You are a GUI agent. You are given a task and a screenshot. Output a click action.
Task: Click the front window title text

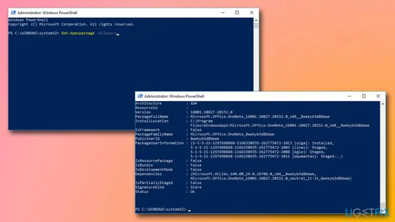click(x=174, y=96)
